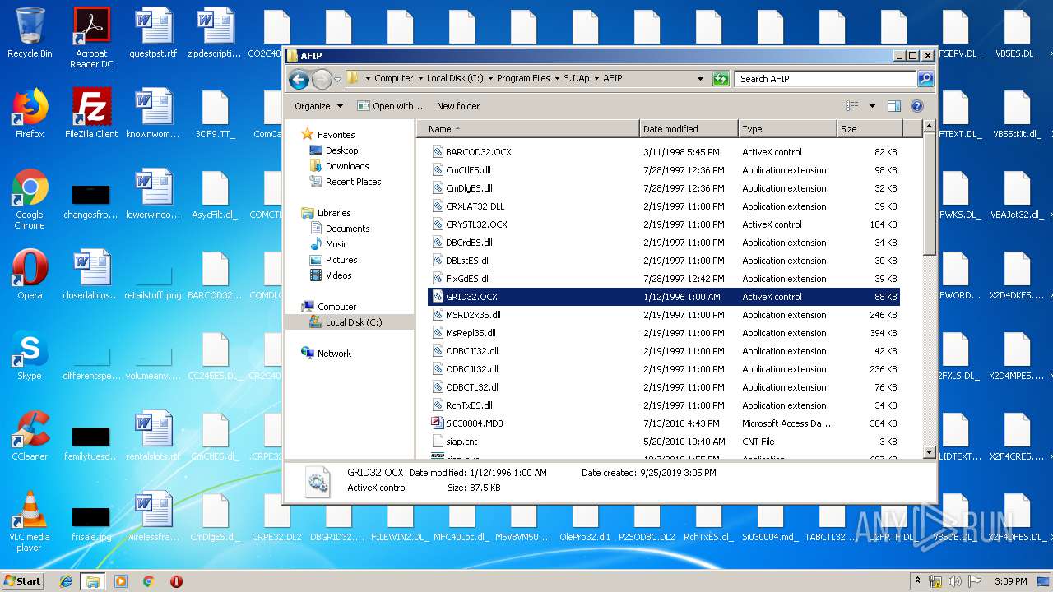This screenshot has height=592, width=1053.
Task: Launch Acrobat Reader DC from desktop
Action: tap(91, 38)
